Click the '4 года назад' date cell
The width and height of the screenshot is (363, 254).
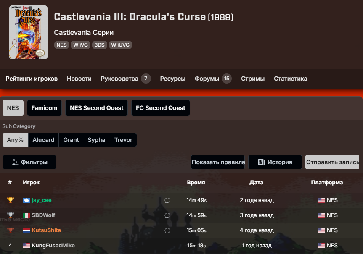coord(257,230)
